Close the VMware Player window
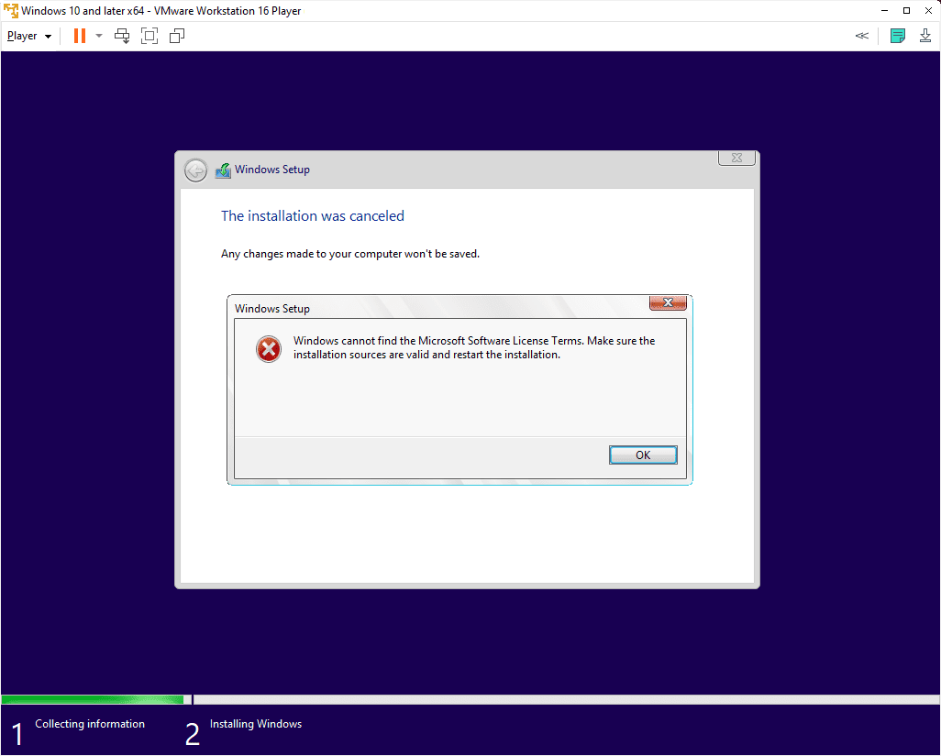 pyautogui.click(x=928, y=11)
